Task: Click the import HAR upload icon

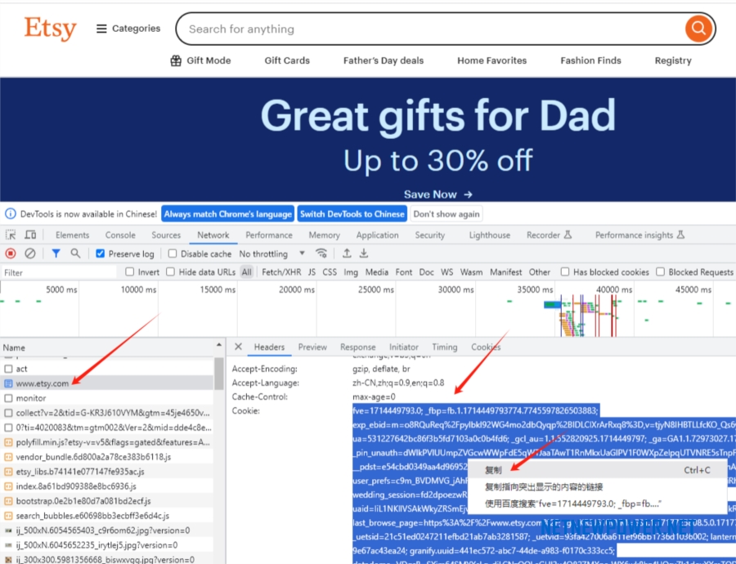Action: (x=347, y=254)
